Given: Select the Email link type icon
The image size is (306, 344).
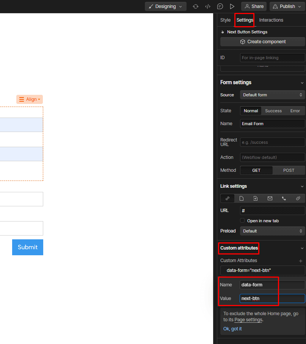Looking at the screenshot, I should tap(270, 198).
